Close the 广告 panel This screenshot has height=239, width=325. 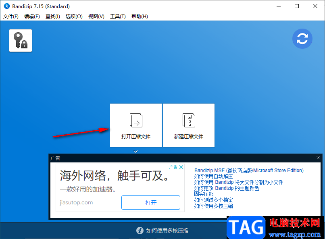(318, 158)
